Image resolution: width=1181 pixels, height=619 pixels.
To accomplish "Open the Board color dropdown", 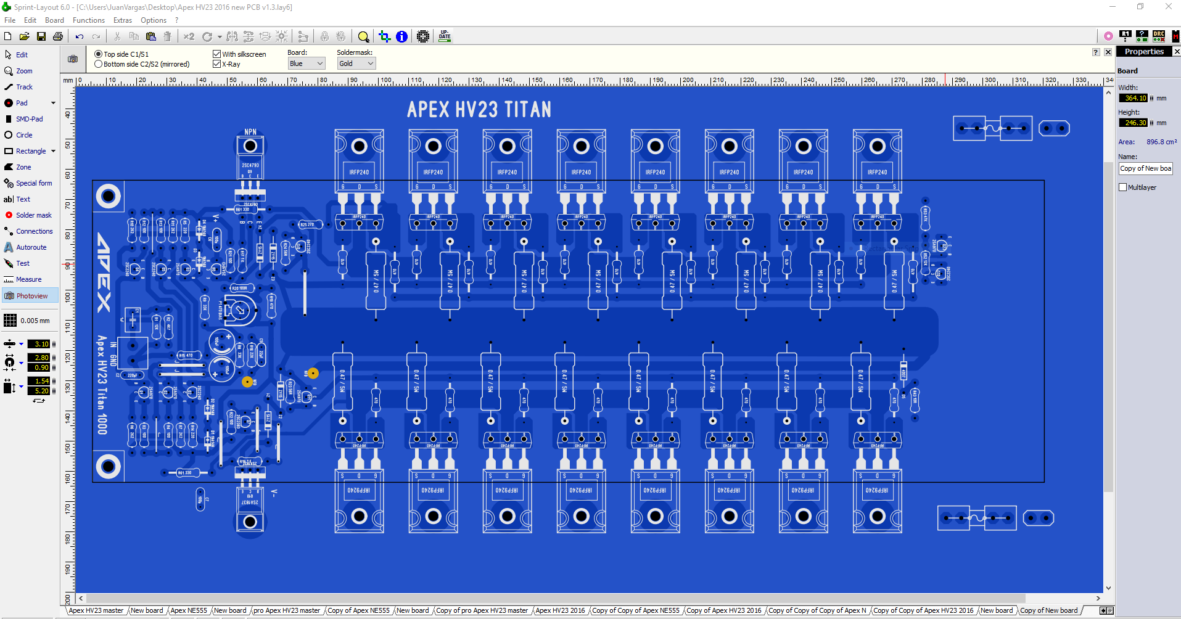I will [x=307, y=64].
